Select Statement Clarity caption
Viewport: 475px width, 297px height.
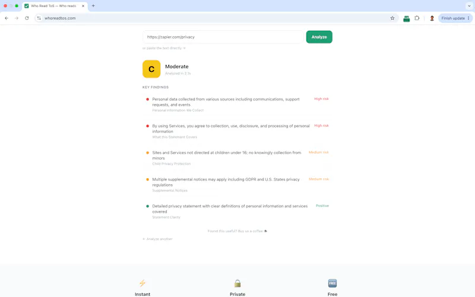[166, 217]
